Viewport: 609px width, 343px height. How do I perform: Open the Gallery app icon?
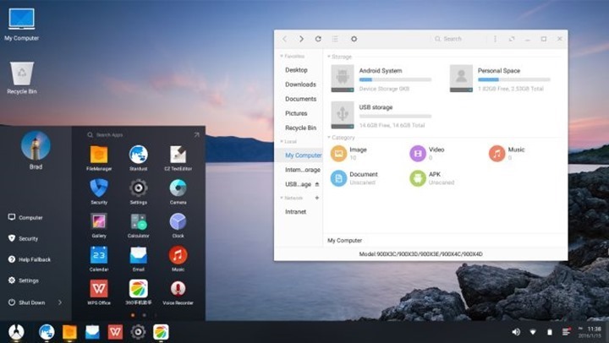pos(99,221)
